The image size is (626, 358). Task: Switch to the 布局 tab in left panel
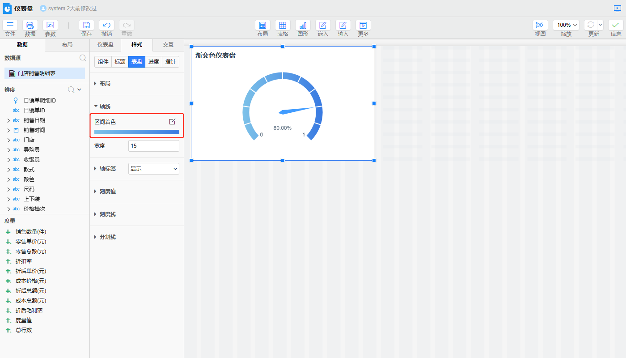point(67,45)
